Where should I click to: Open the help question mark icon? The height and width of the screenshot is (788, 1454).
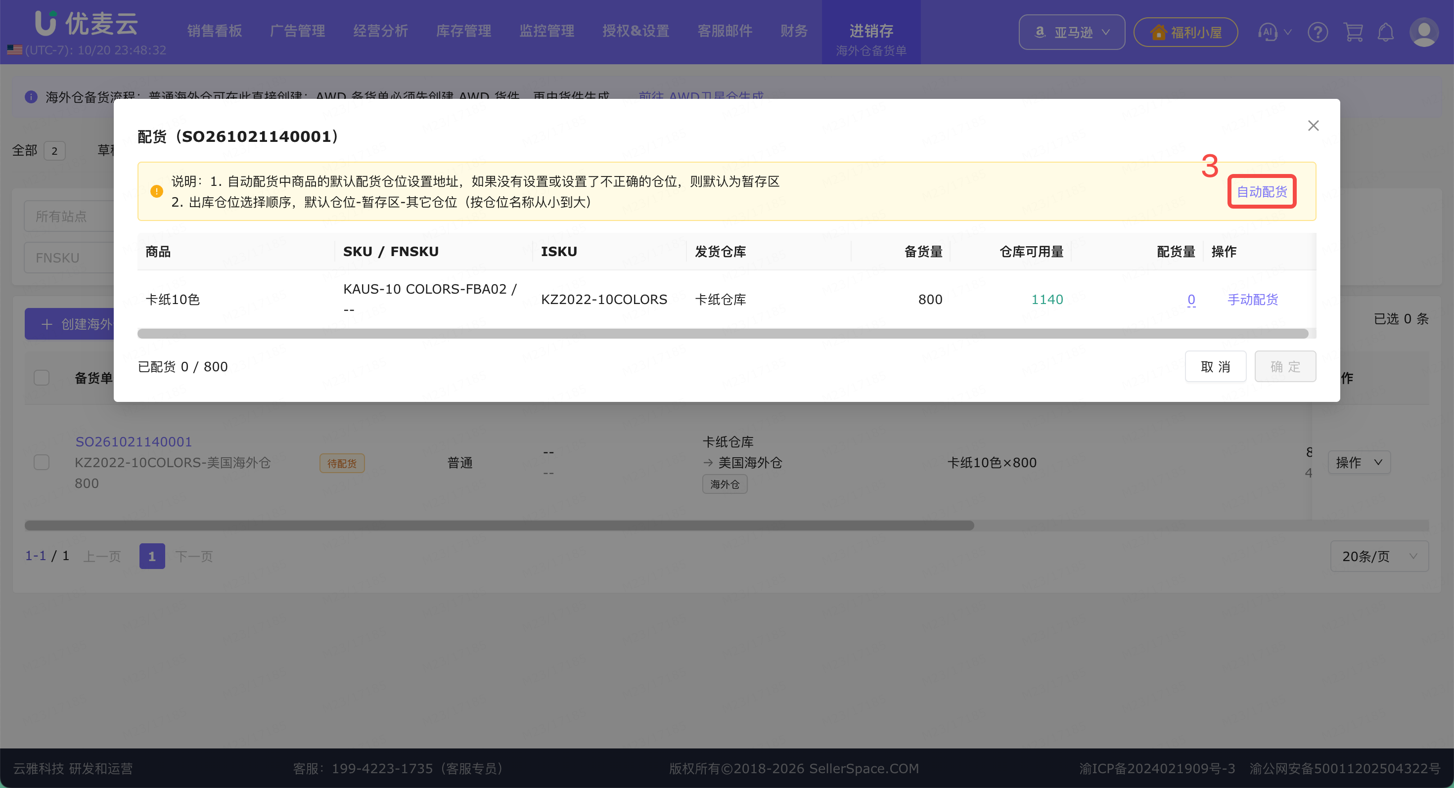1318,32
